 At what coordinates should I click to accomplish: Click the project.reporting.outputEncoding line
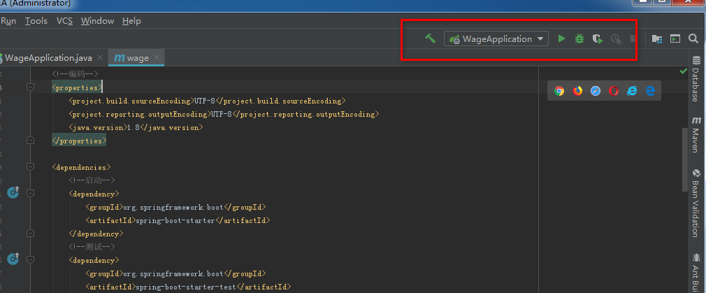[224, 114]
